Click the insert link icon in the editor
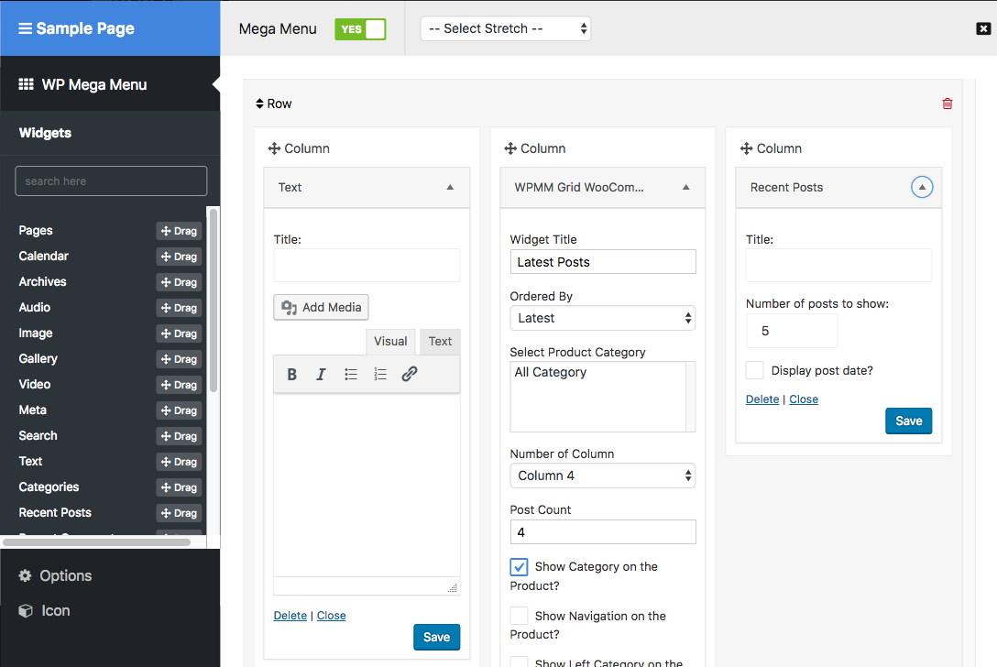This screenshot has height=667, width=997. (410, 374)
